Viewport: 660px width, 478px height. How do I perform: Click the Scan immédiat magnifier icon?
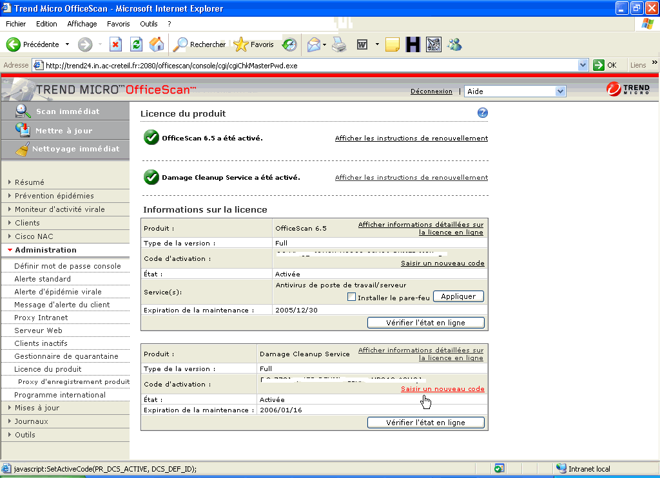(23, 111)
